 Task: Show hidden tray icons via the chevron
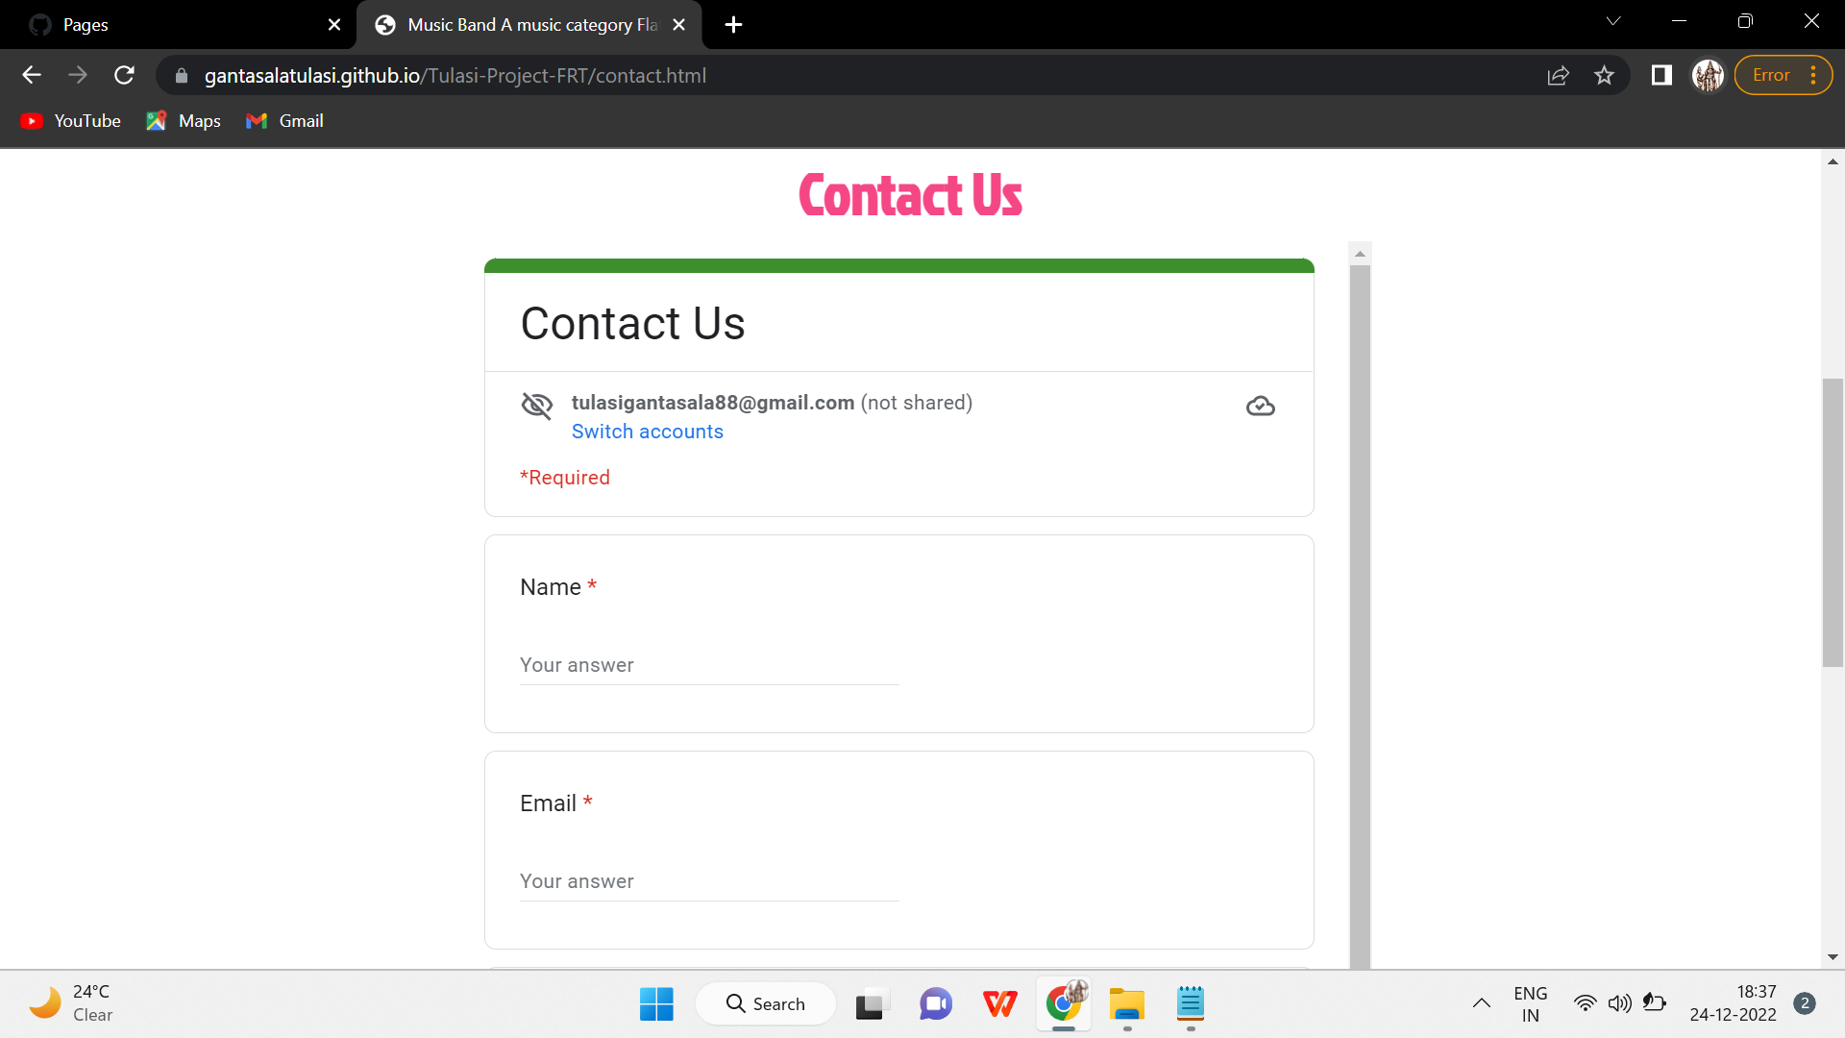coord(1481,1002)
